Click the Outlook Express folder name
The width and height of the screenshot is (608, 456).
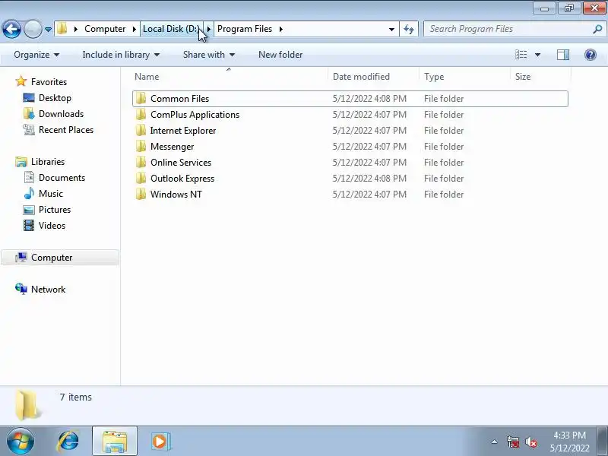click(x=182, y=179)
